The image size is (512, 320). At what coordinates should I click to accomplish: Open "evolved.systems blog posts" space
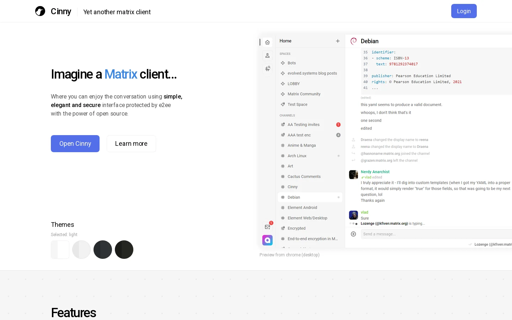[310, 73]
